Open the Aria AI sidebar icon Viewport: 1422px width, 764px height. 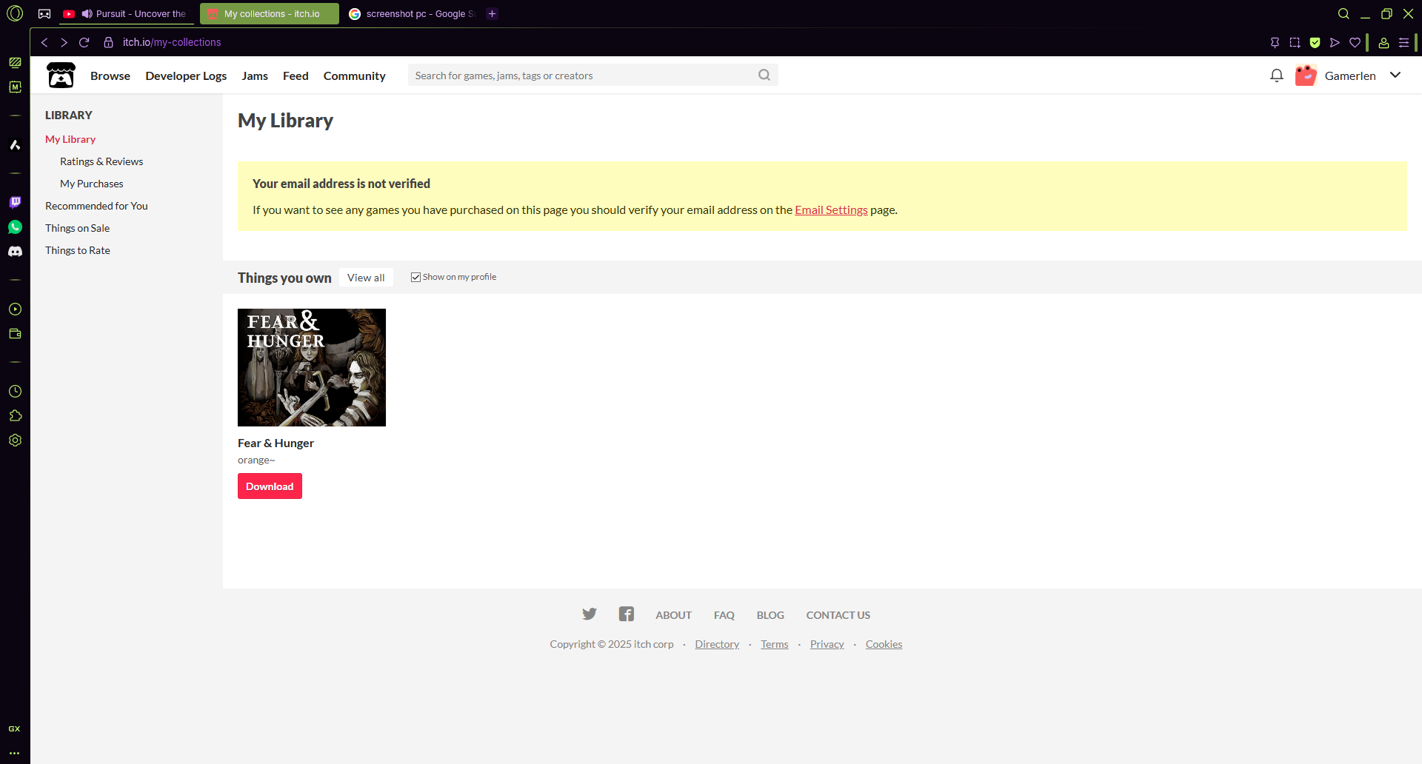click(x=15, y=144)
